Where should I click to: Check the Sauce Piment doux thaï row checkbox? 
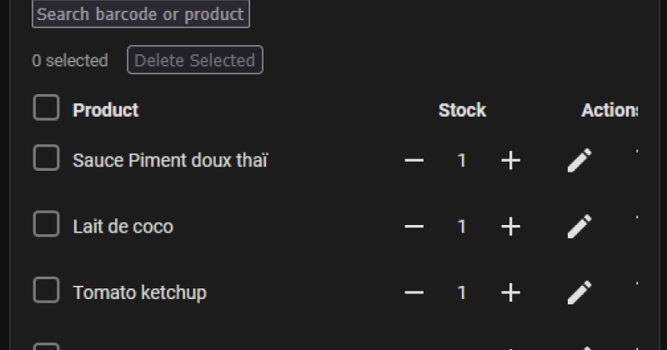pos(47,157)
